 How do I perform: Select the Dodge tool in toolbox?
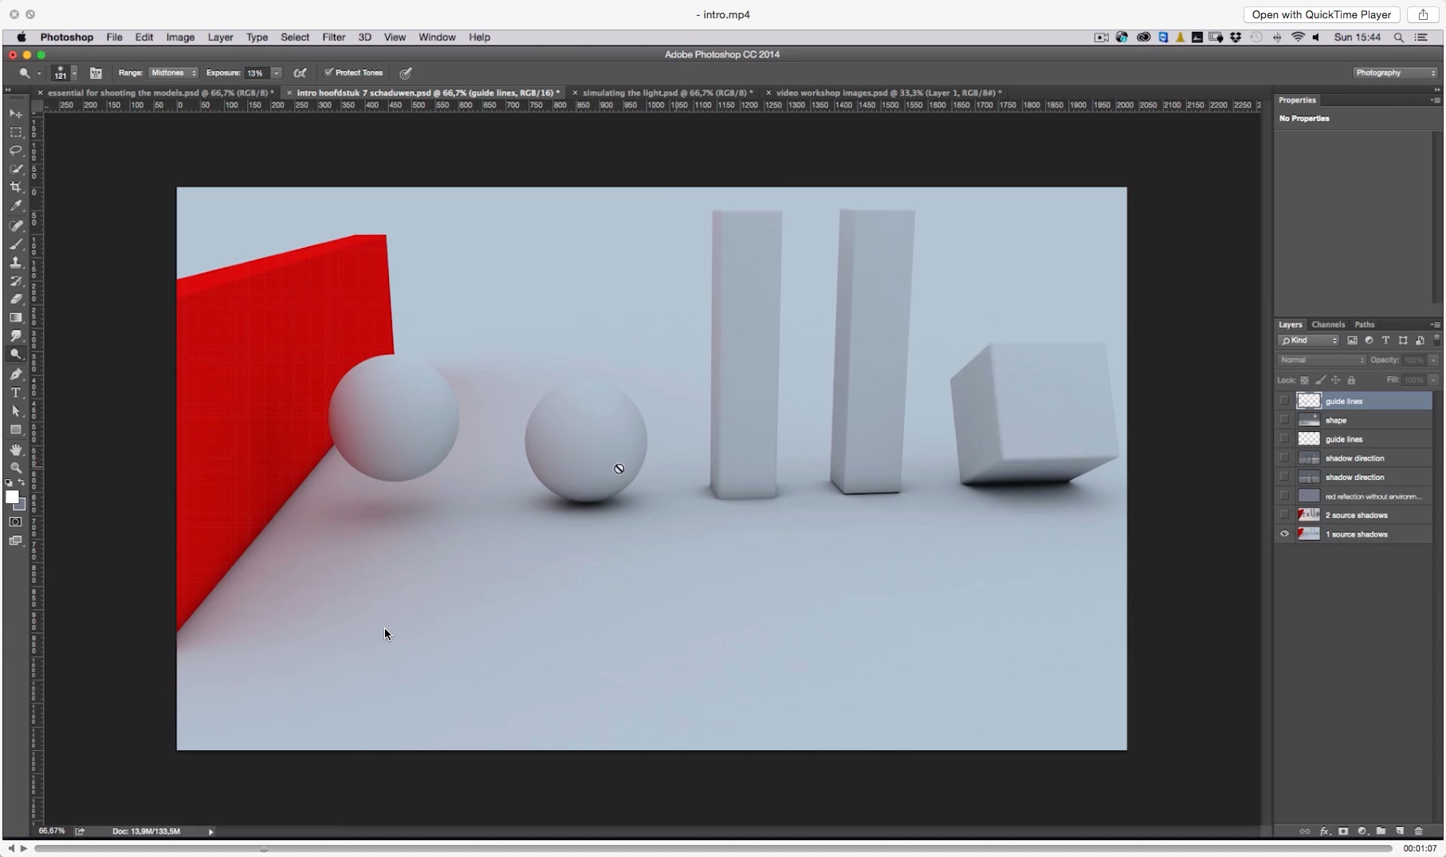(16, 355)
